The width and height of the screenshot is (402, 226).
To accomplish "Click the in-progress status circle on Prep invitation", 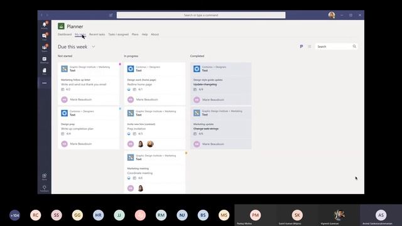I will (129, 134).
